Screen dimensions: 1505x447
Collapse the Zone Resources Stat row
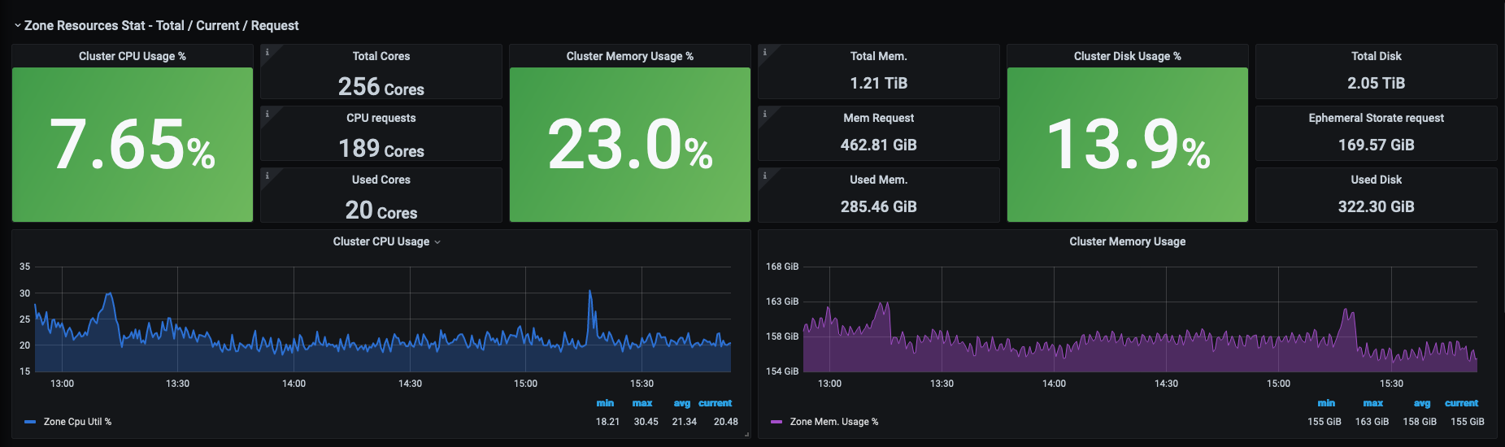click(18, 26)
